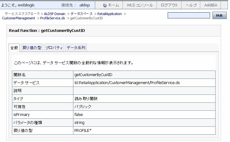The width and height of the screenshot is (230, 142).
Task: Click the タイプ row label
Action: [x=18, y=99]
